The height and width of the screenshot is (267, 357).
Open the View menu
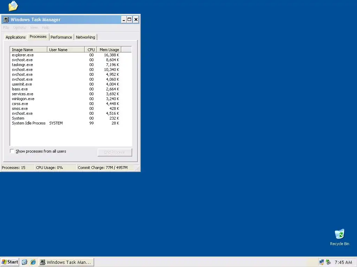[x=34, y=27]
